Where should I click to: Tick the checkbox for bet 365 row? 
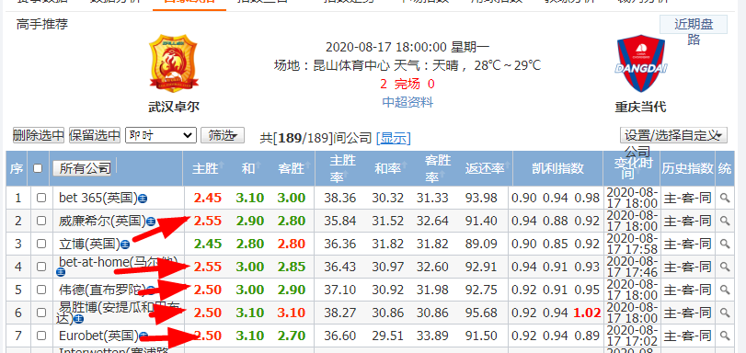coord(41,198)
